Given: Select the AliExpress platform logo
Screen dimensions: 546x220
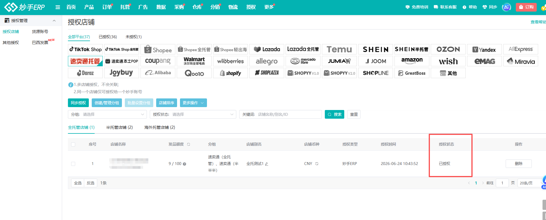Looking at the screenshot, I should coord(521,49).
